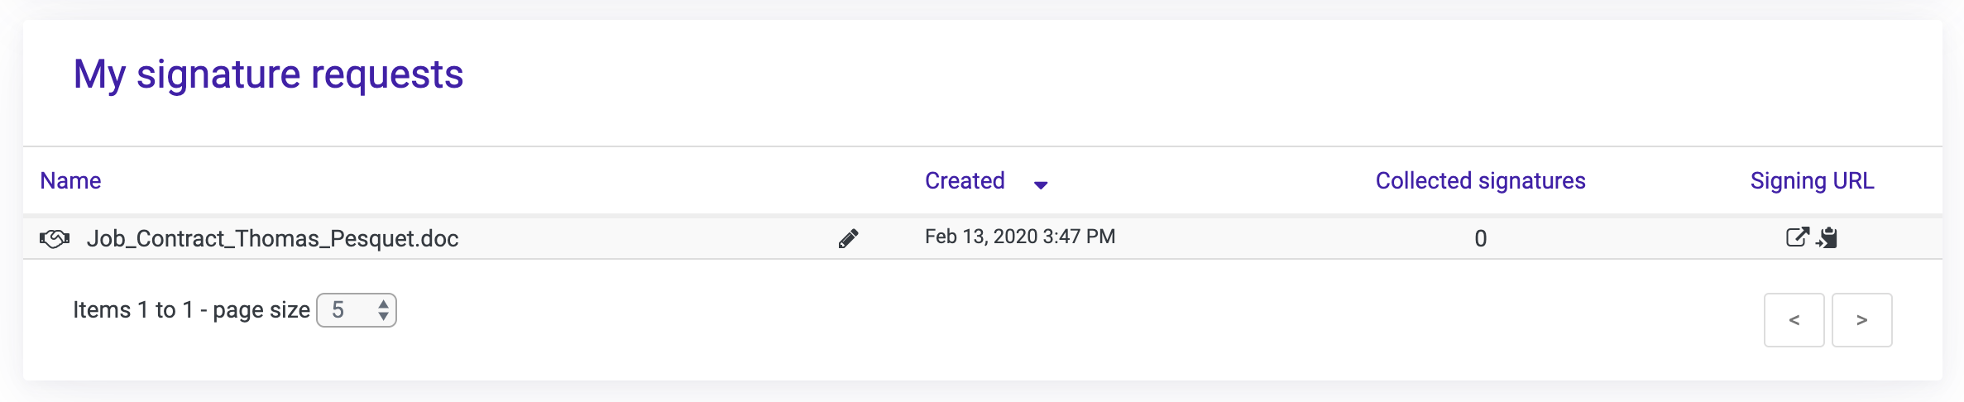Image resolution: width=1964 pixels, height=402 pixels.
Task: Go to previous page with < button
Action: 1794,320
